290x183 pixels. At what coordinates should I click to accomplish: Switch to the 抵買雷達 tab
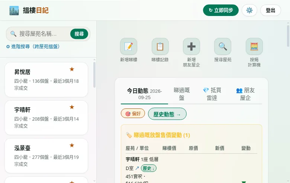(x=212, y=94)
